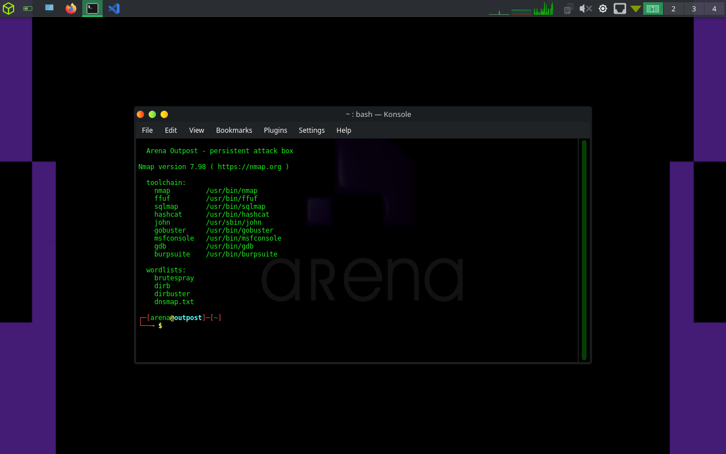This screenshot has width=726, height=454.
Task: Open the View menu in Konsole
Action: (196, 130)
